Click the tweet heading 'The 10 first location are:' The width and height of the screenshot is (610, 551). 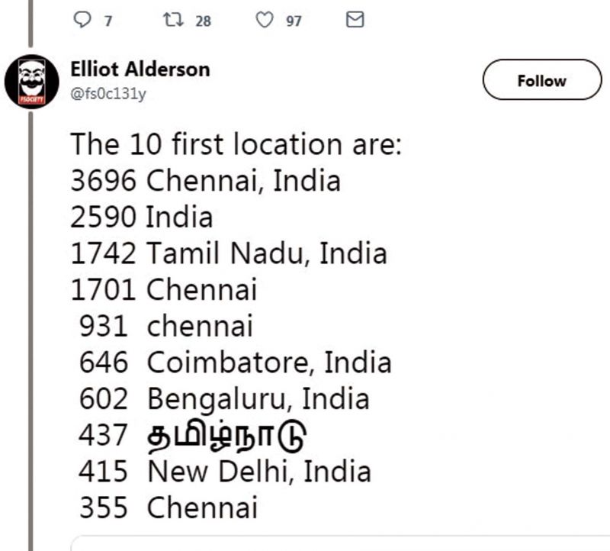tap(236, 144)
